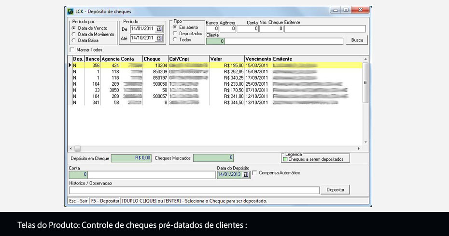449x236 pixels.
Task: Sort by Valor column header
Action: [x=227, y=59]
